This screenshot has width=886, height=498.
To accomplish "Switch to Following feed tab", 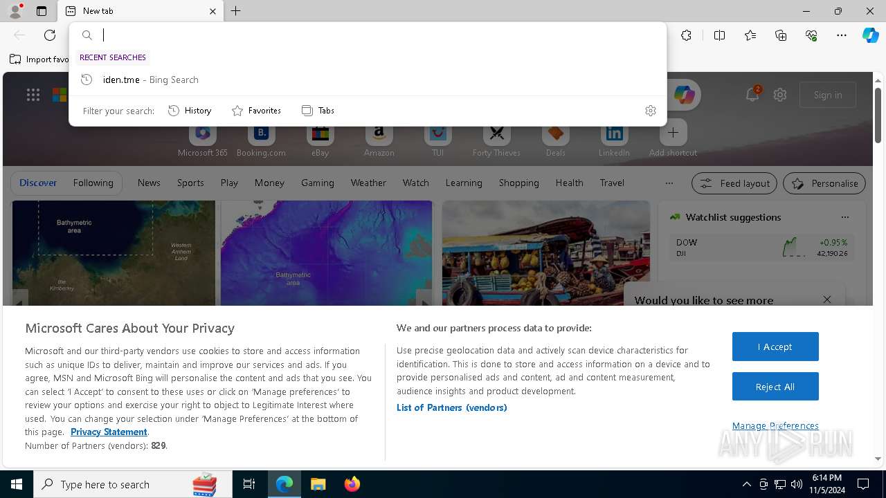I will click(93, 183).
